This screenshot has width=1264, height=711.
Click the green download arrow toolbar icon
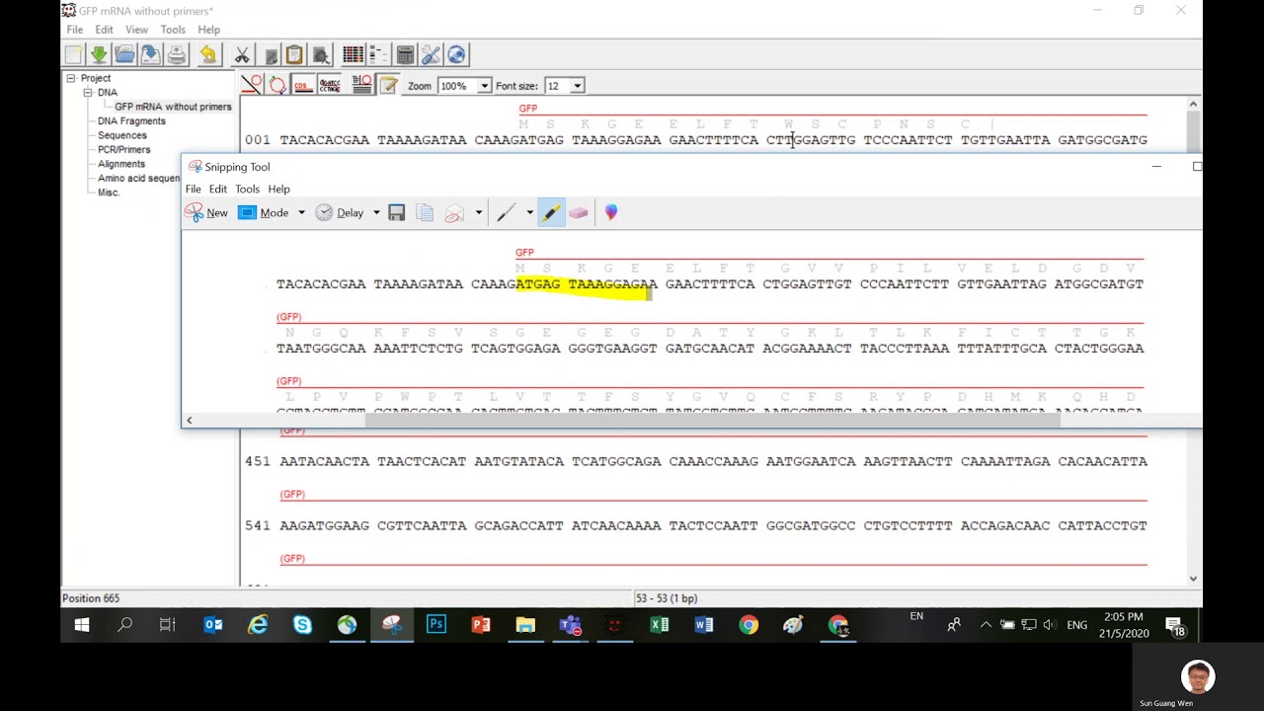[99, 55]
